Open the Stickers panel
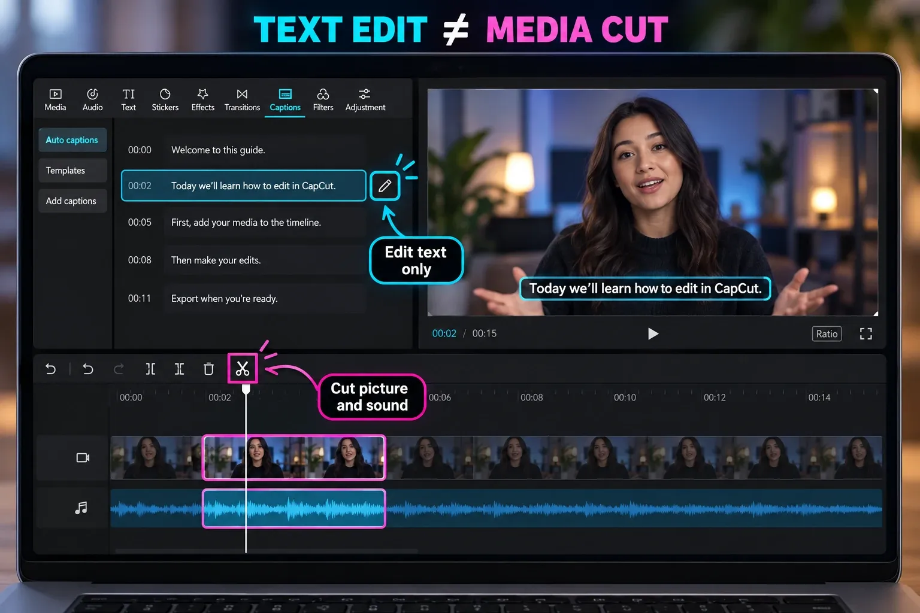The width and height of the screenshot is (920, 613). click(x=165, y=100)
